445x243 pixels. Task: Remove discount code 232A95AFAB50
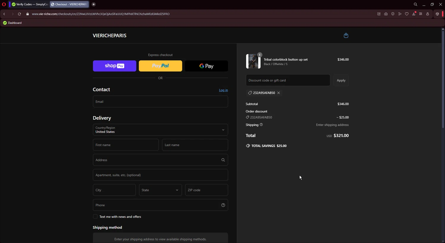[x=279, y=93]
